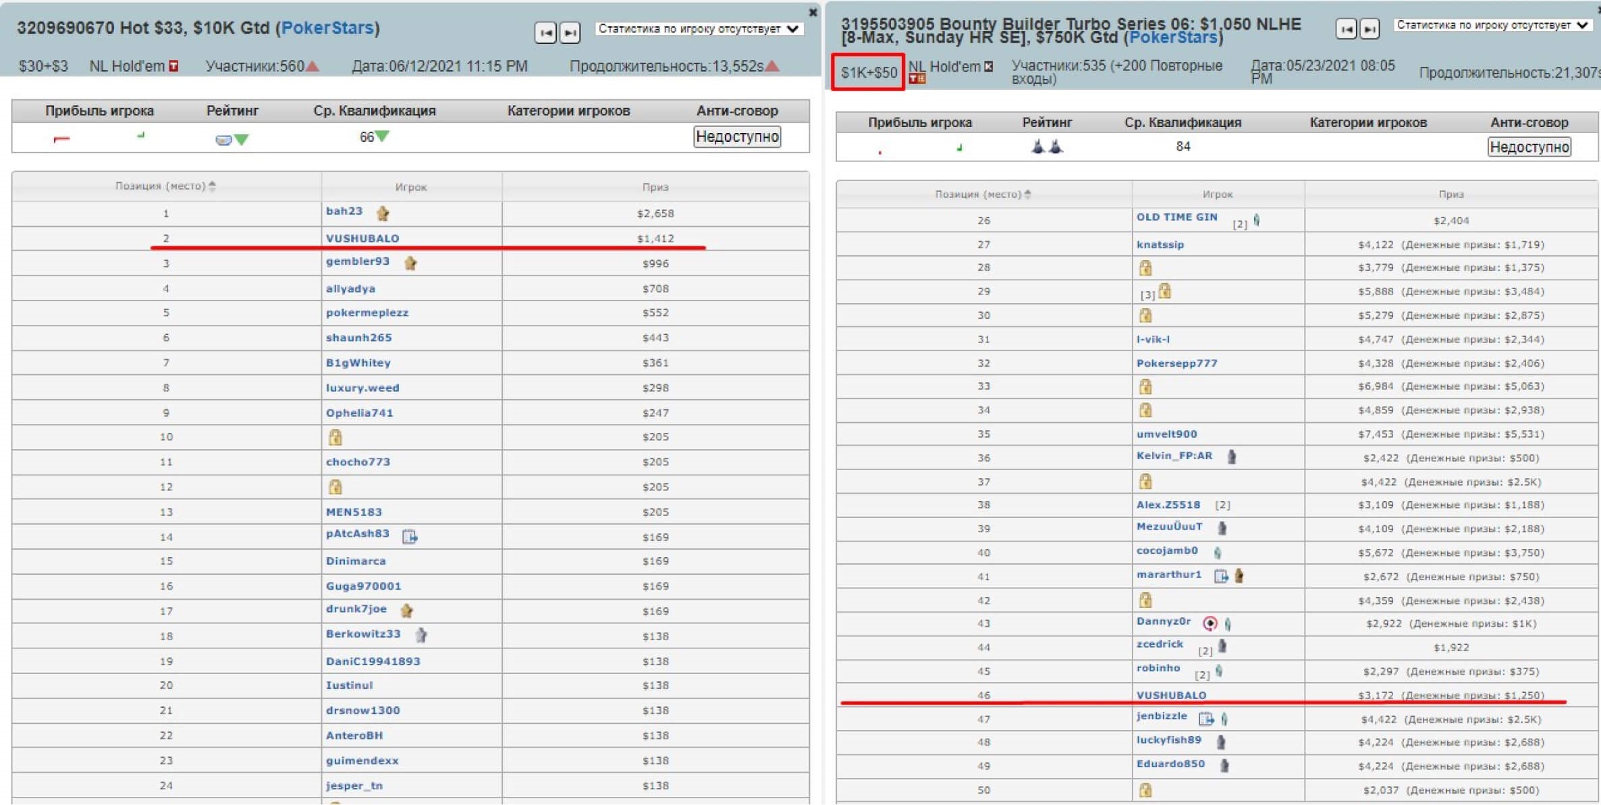
Task: Sort left table by Позиция (место) column
Action: point(165,186)
